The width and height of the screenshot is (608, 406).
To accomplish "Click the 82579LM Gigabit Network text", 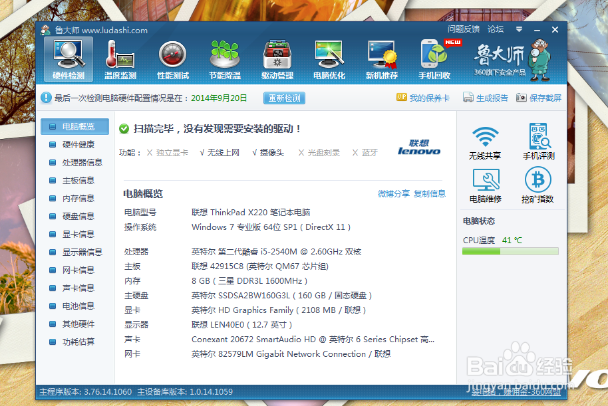I will click(291, 354).
